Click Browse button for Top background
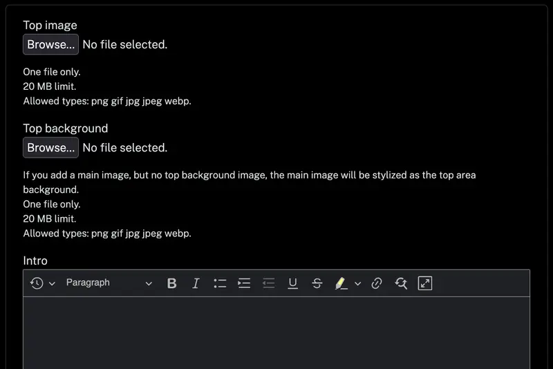The image size is (553, 369). click(x=50, y=147)
